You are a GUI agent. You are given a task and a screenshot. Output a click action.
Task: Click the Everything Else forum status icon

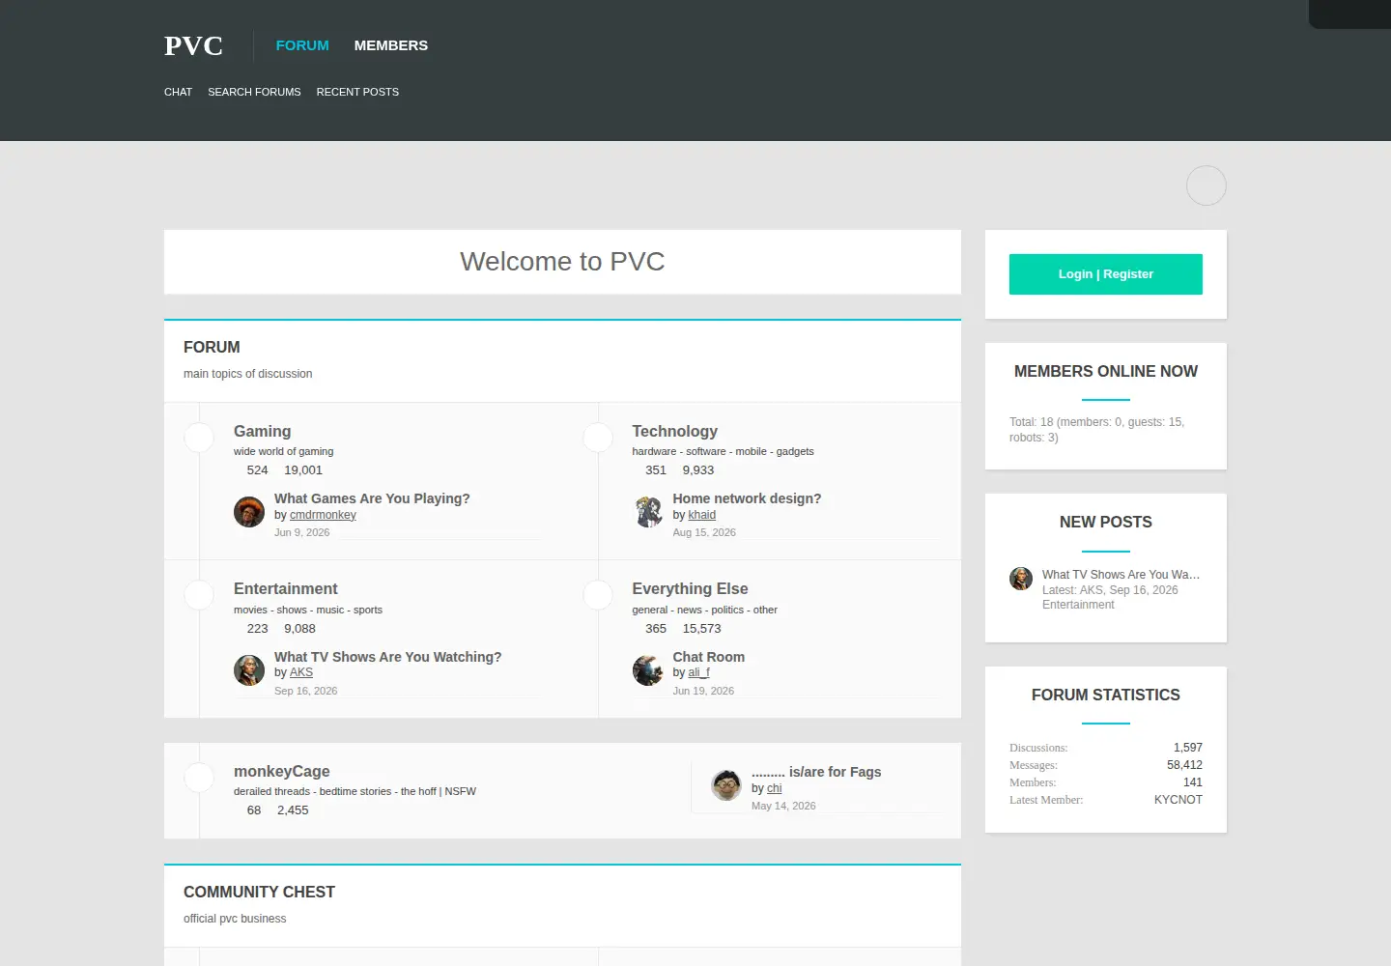[598, 595]
